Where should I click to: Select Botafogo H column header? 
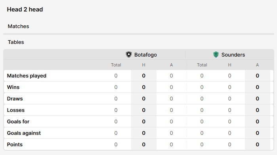(143, 65)
